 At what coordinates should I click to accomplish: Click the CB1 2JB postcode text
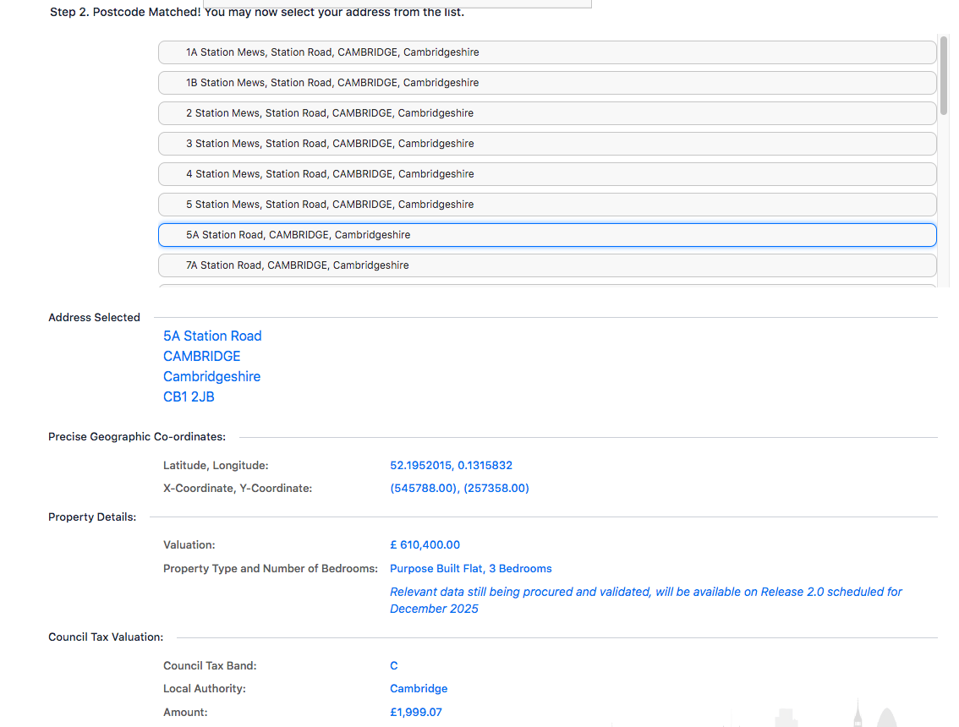(x=189, y=396)
